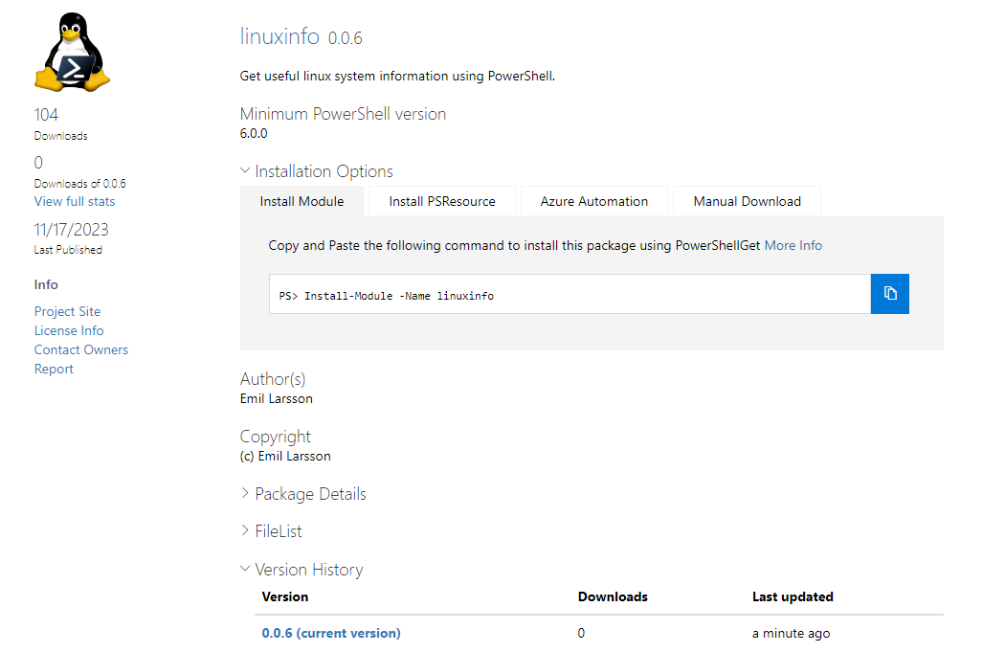Screen dimensions: 983x652
Task: Click the Report link
Action: [54, 370]
